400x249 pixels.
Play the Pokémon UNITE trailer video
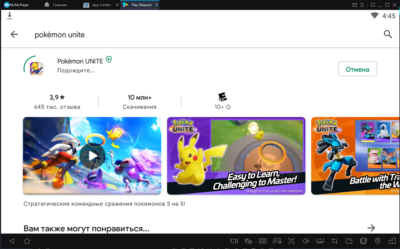click(92, 156)
